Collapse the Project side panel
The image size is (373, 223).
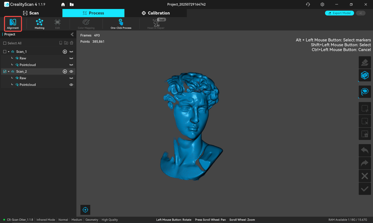(x=72, y=34)
